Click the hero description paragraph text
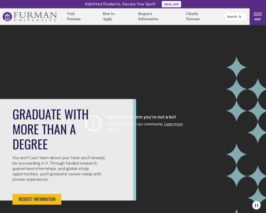 [59, 169]
